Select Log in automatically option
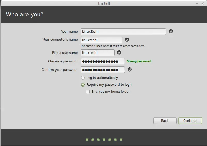Screen dimensions: 207x146 tap(83, 78)
